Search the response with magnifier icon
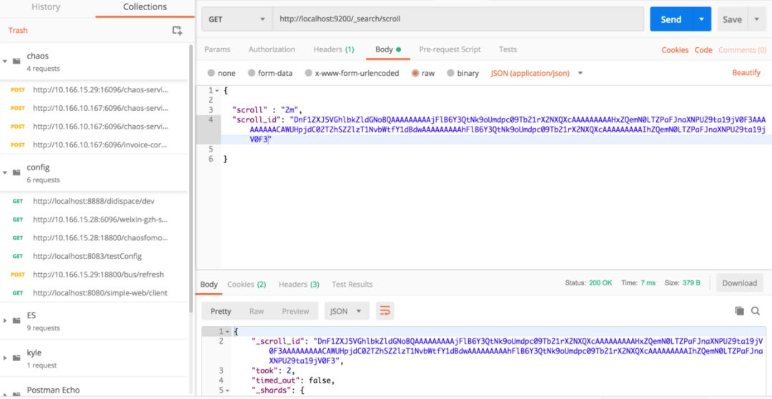 click(756, 311)
